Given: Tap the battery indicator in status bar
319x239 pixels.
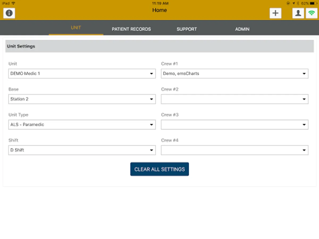Looking at the screenshot, I should click(x=313, y=3).
